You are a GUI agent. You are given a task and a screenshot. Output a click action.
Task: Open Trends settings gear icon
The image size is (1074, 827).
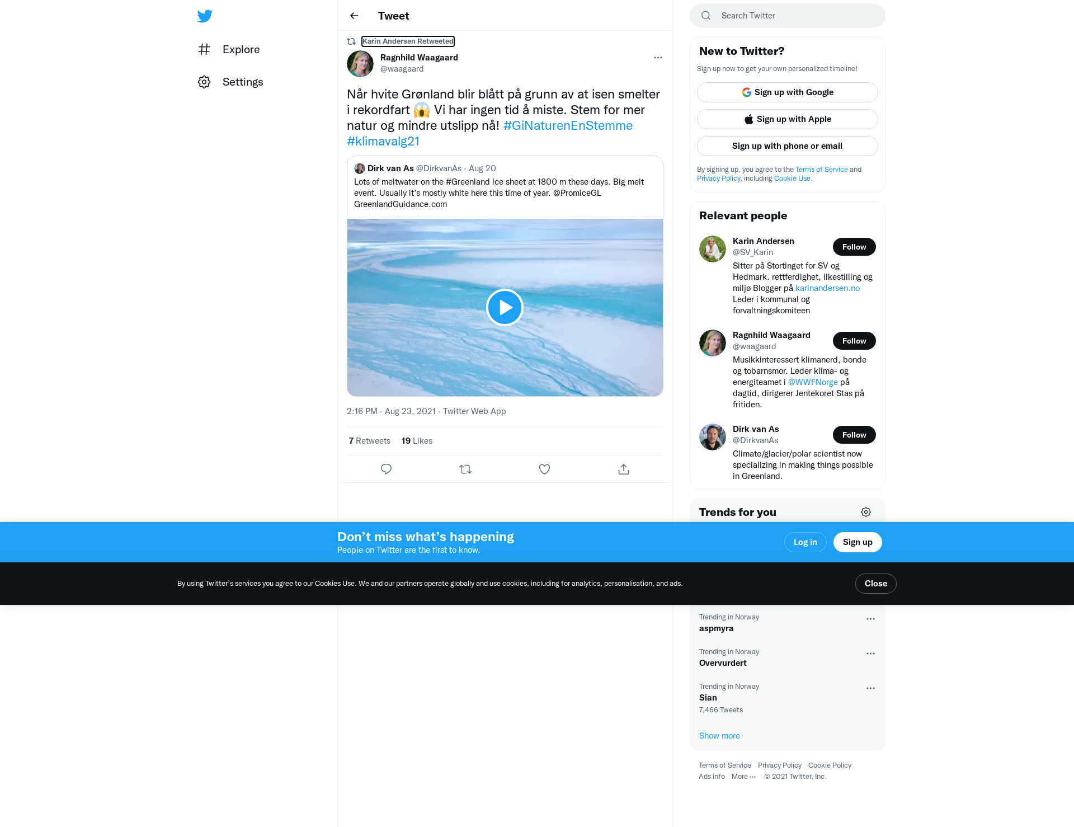[866, 512]
